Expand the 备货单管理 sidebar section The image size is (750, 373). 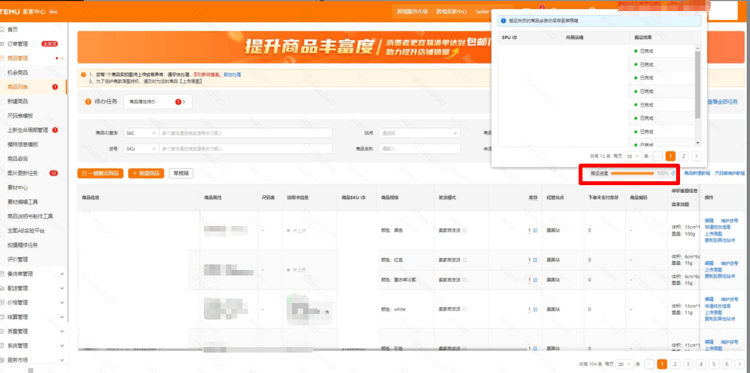(61, 274)
